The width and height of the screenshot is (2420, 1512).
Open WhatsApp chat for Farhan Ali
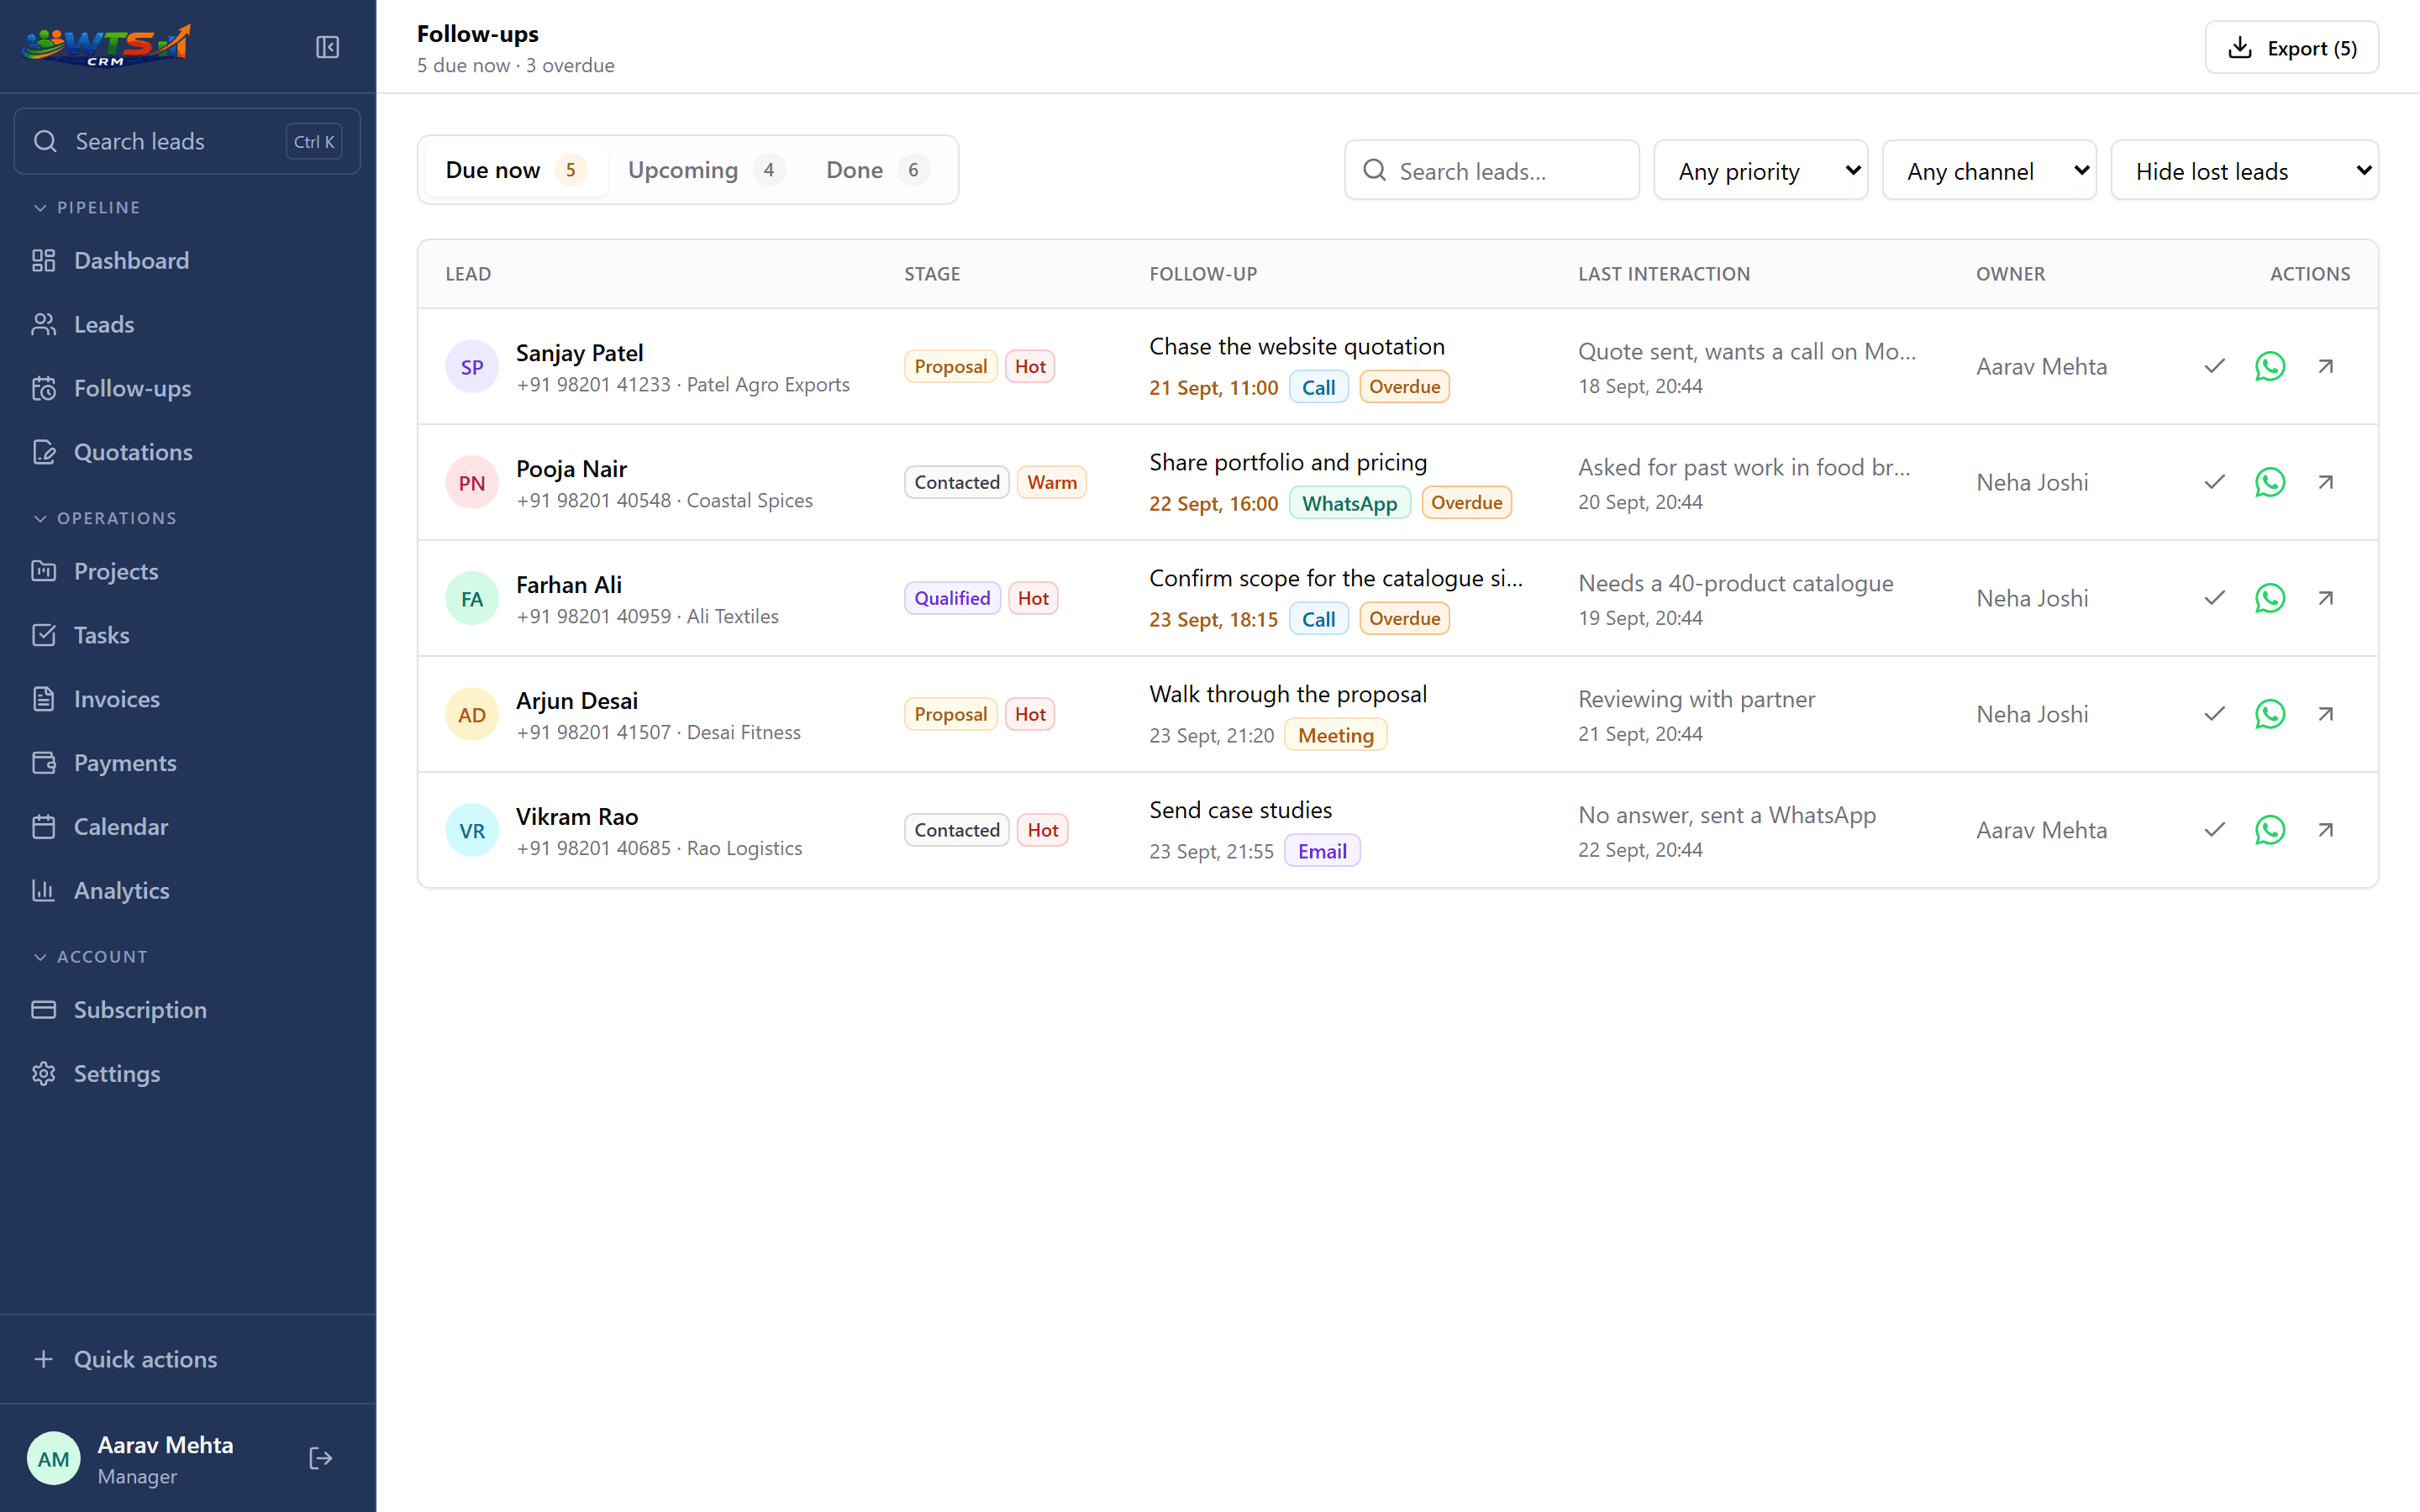[x=2270, y=598]
